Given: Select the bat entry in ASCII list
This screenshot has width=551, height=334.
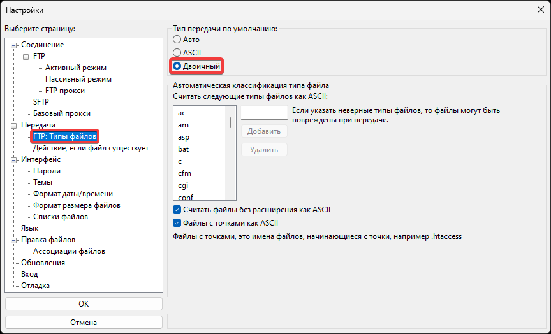Looking at the screenshot, I should click(x=183, y=149).
